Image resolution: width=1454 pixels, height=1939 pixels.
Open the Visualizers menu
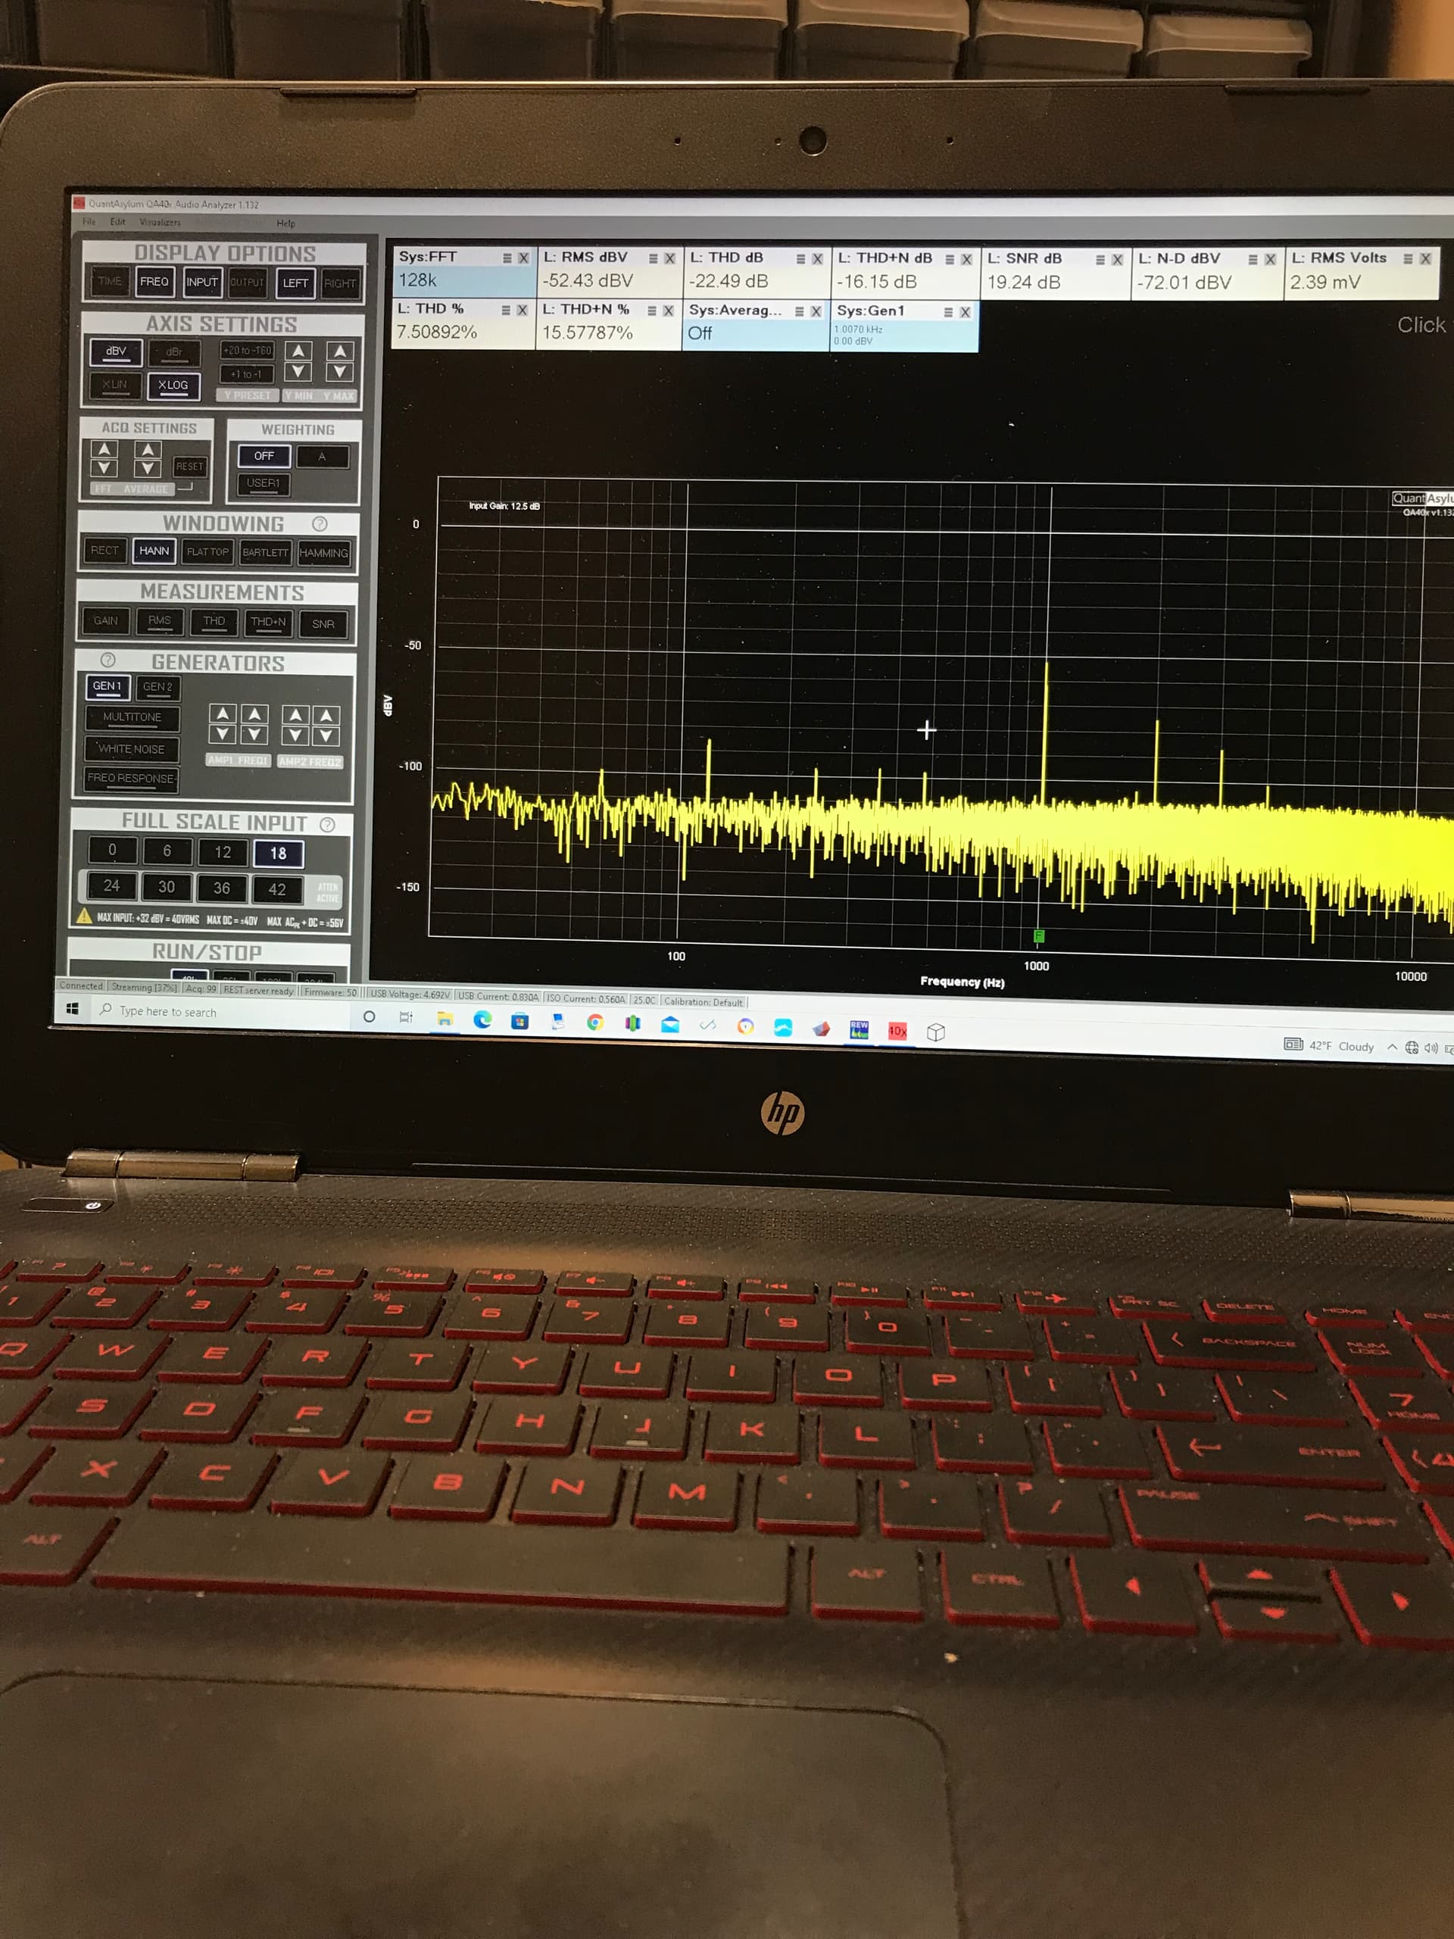[160, 223]
